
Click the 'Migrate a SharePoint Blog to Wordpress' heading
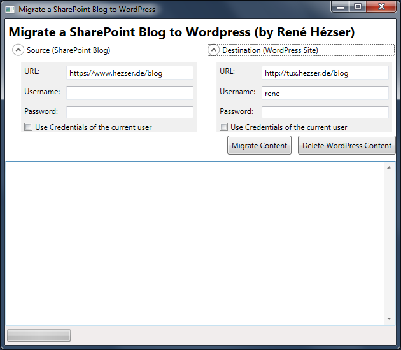181,32
